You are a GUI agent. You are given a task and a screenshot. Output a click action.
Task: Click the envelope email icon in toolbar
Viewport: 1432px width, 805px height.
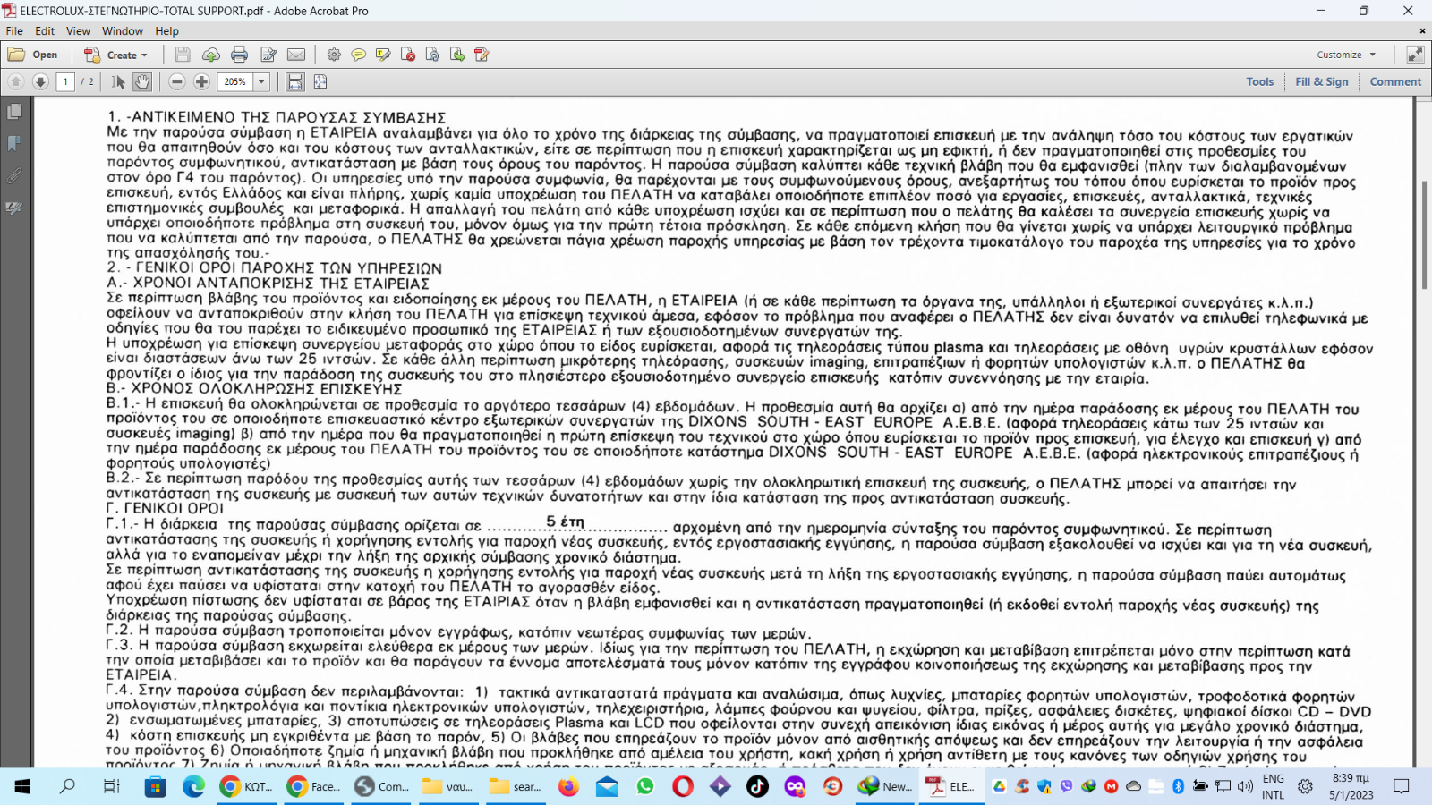click(296, 55)
